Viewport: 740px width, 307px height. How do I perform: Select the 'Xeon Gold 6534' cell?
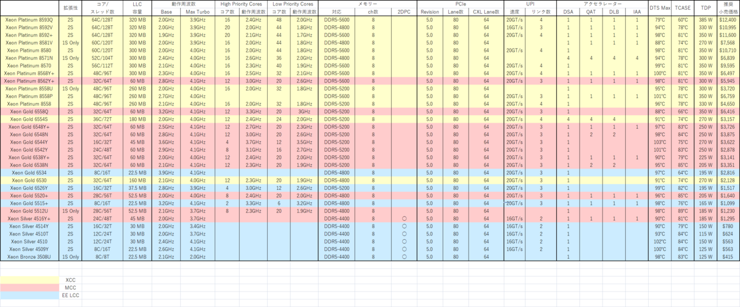29,173
